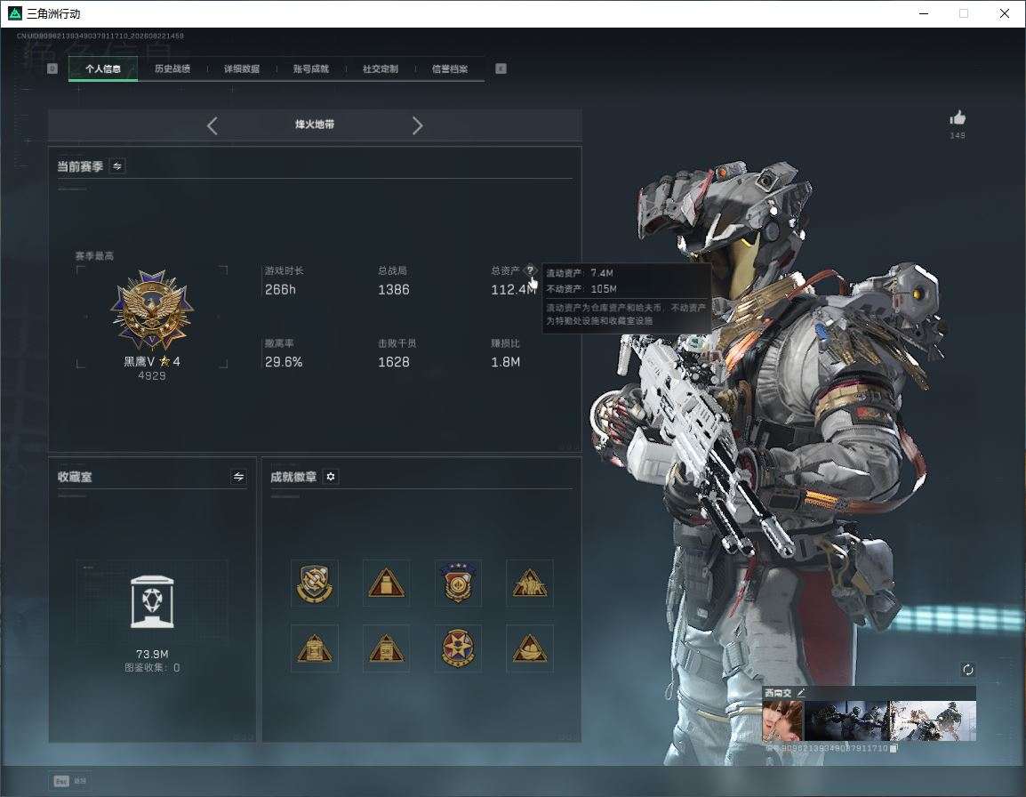Open the 信誉档案 tab
The width and height of the screenshot is (1026, 797).
450,68
